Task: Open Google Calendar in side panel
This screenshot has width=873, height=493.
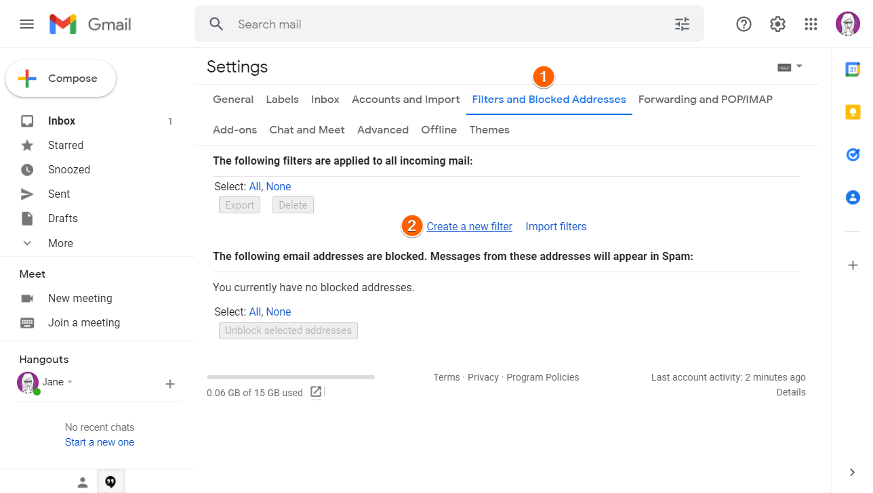Action: 853,69
